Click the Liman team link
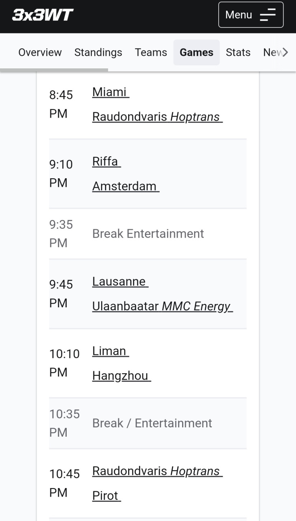Screen dimensions: 296x521 110,351
